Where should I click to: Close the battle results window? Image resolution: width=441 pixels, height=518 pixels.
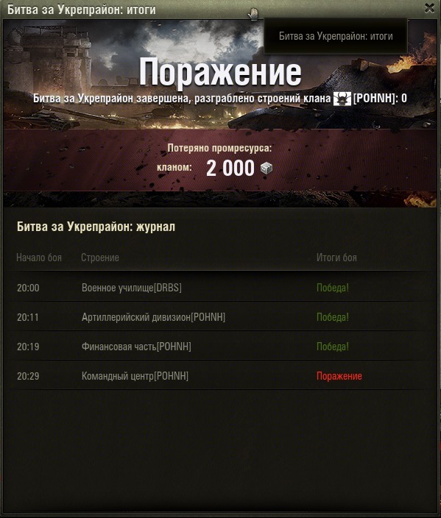tap(429, 8)
